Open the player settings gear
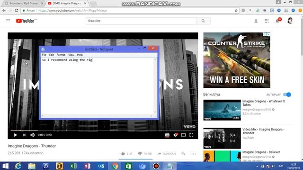 (x=176, y=135)
